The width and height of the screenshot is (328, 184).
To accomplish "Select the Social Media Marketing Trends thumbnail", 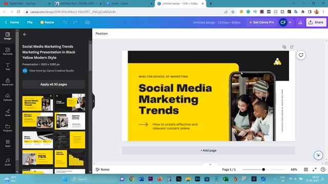I will coord(37,102).
